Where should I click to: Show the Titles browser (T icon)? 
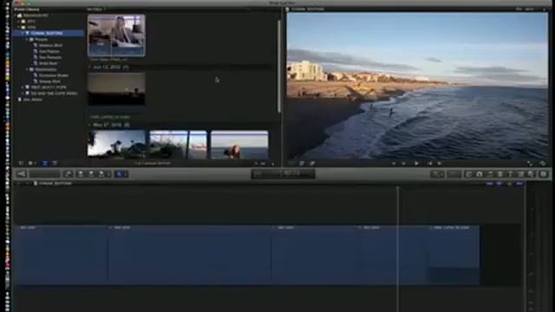point(511,174)
